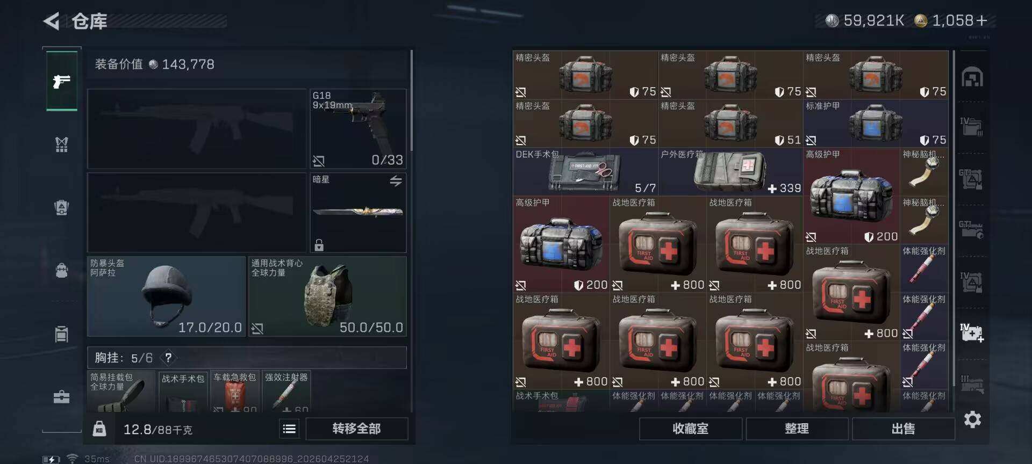Open settings gear beside 出售 button
The width and height of the screenshot is (1032, 464).
(972, 419)
